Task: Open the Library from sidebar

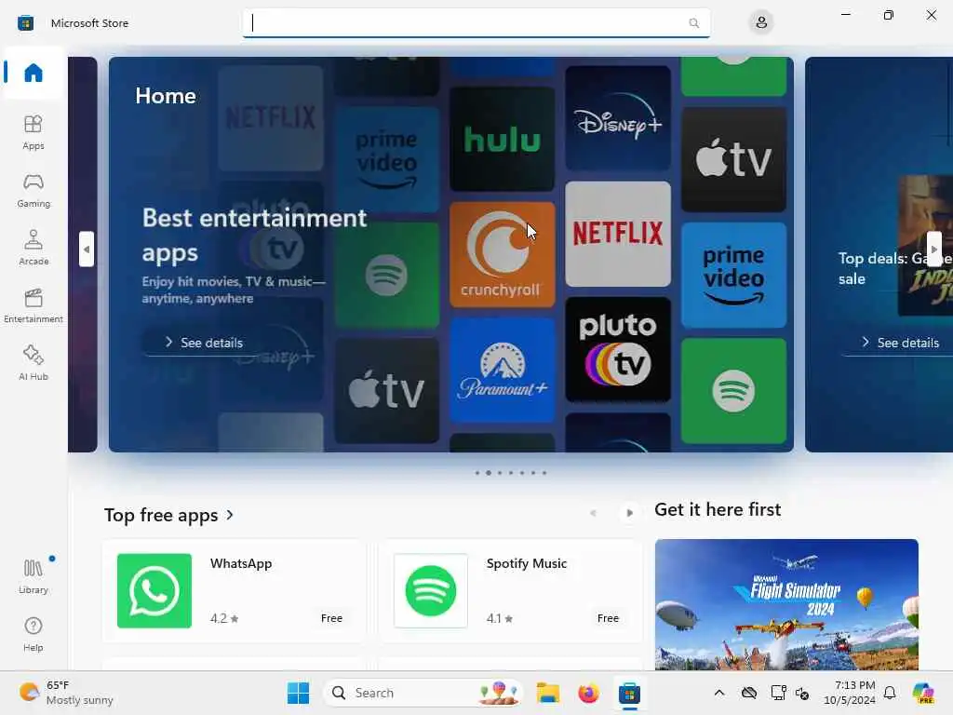Action: click(34, 576)
